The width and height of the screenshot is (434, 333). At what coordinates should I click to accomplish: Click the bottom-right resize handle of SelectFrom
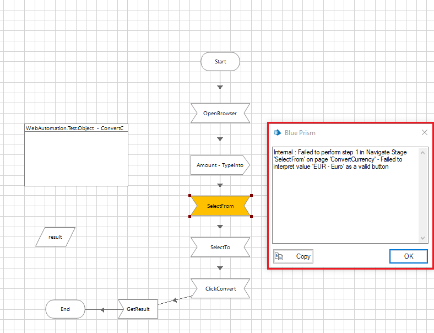[251, 216]
